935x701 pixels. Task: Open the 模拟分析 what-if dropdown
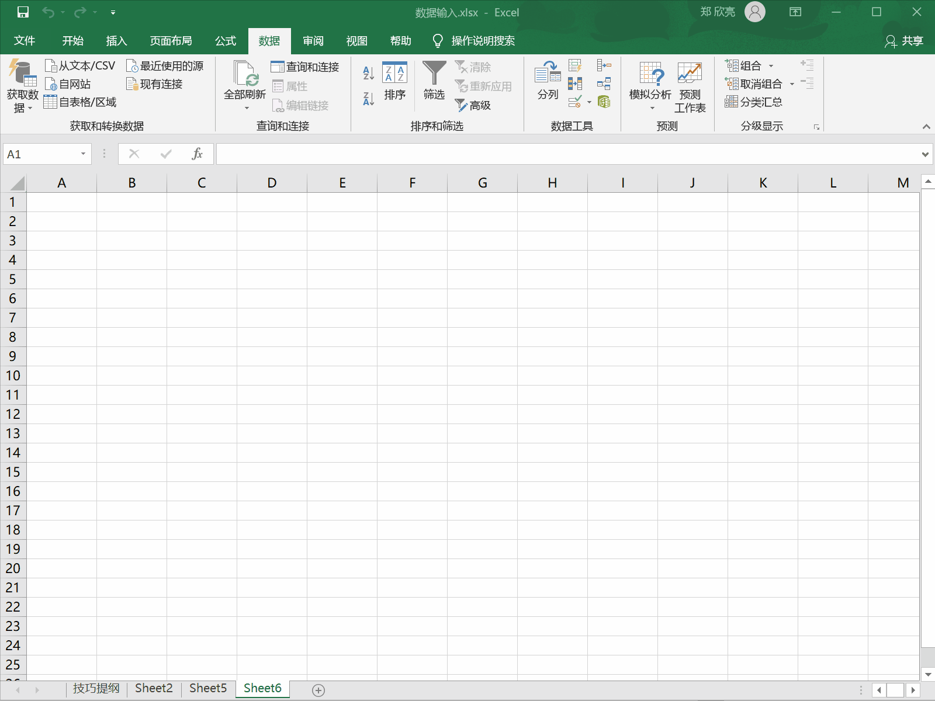tap(650, 86)
